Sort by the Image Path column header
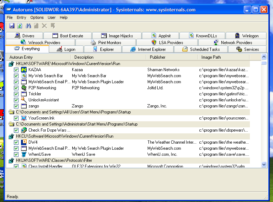 point(224,57)
